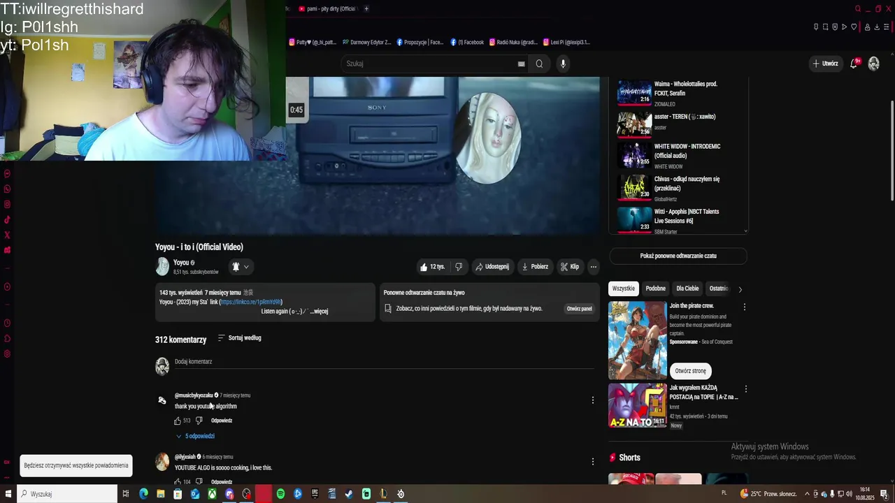Image resolution: width=895 pixels, height=503 pixels.
Task: Click the YouTube search magnifier button
Action: pyautogui.click(x=539, y=64)
